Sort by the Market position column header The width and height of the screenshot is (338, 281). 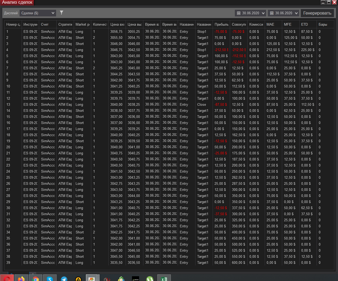[x=83, y=24]
